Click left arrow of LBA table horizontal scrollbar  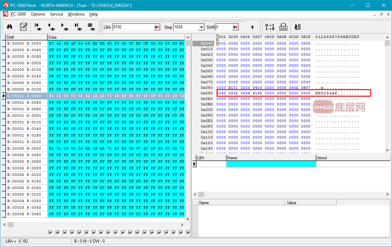coord(195,194)
